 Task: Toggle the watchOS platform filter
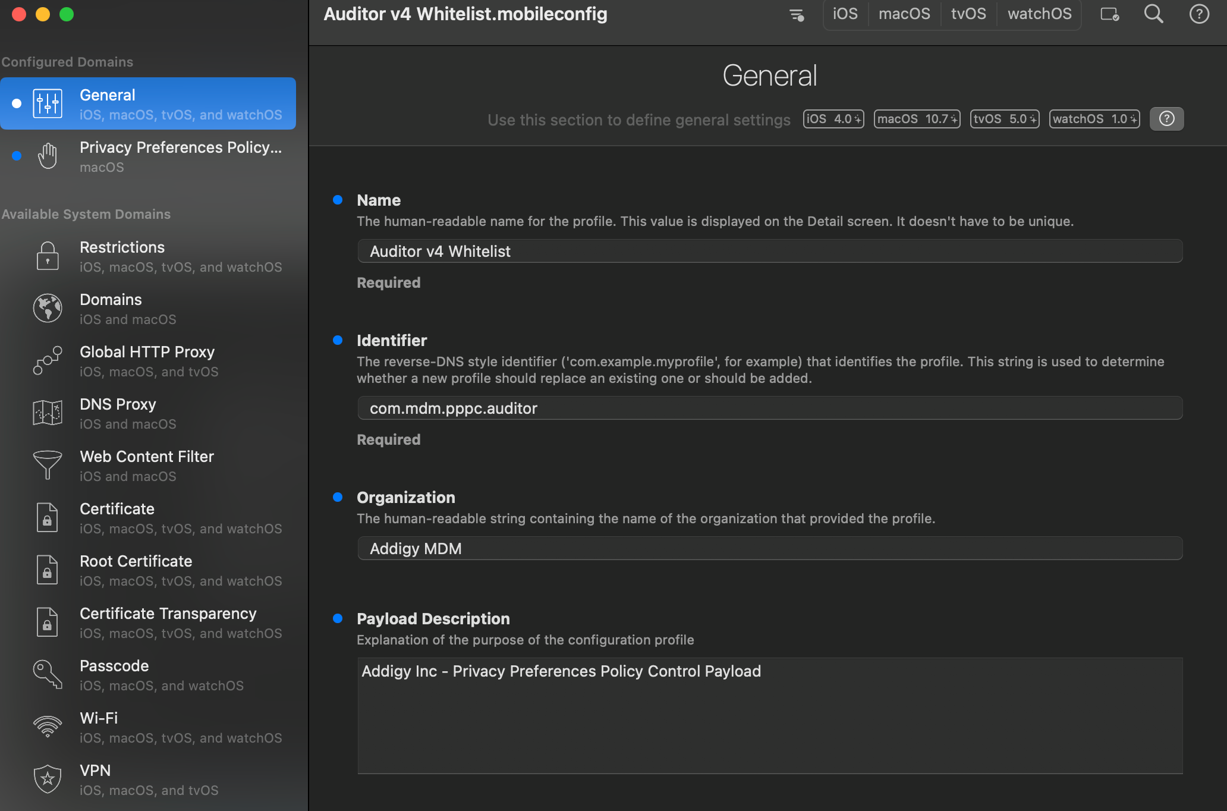1039,14
